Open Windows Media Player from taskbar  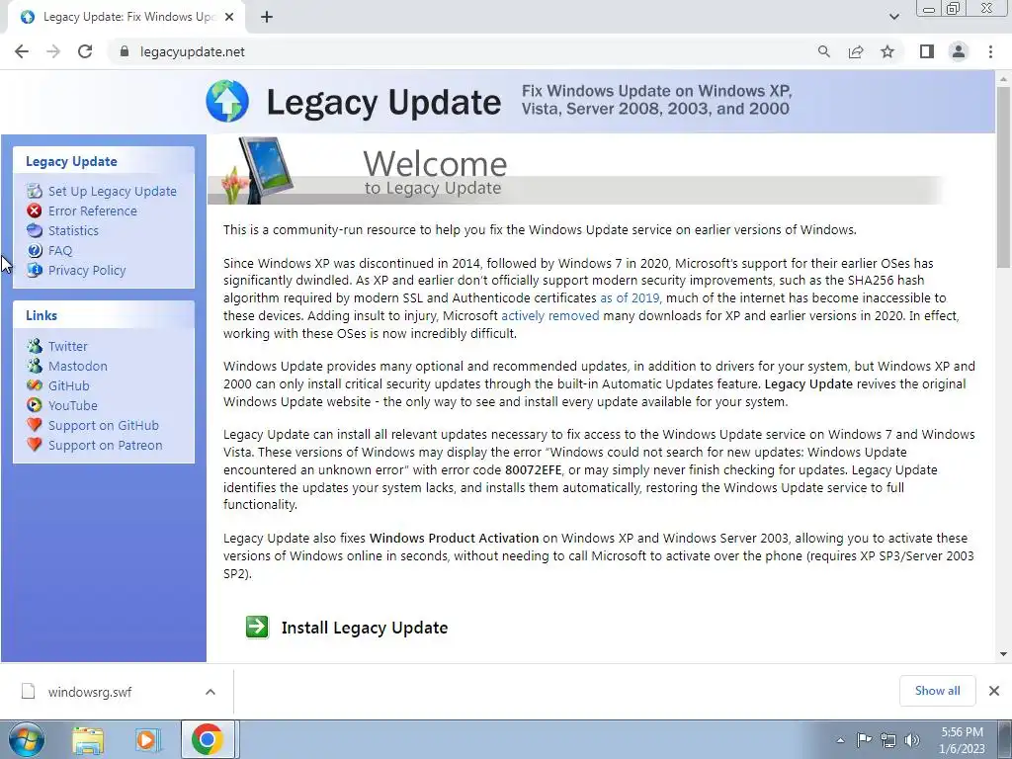coord(147,740)
